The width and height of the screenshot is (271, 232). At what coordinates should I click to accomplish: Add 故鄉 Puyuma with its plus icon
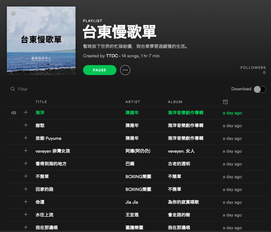click(x=26, y=138)
